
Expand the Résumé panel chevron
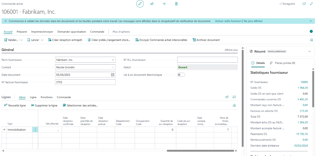309,51
